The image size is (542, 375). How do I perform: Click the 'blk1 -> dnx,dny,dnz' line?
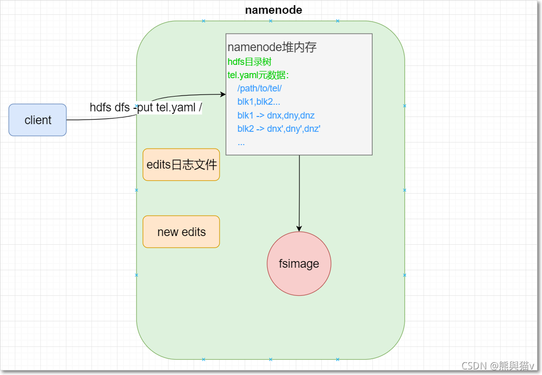click(276, 115)
